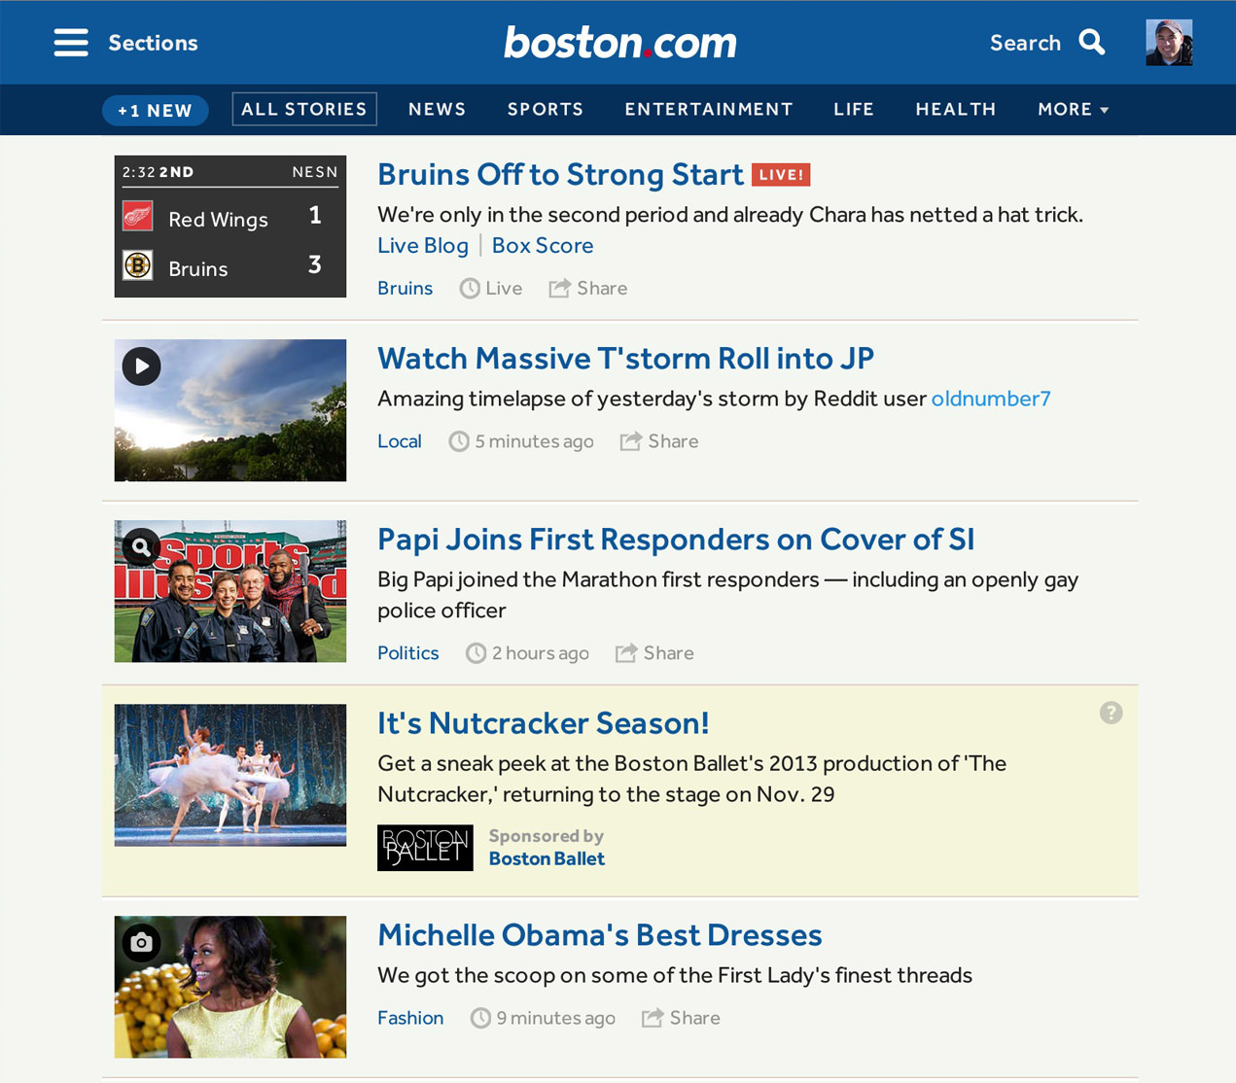
Task: Click share icon on the Bruins story
Action: click(x=559, y=288)
